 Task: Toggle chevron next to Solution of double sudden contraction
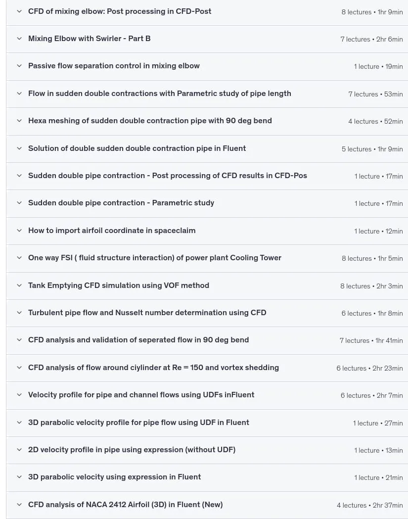click(x=19, y=148)
